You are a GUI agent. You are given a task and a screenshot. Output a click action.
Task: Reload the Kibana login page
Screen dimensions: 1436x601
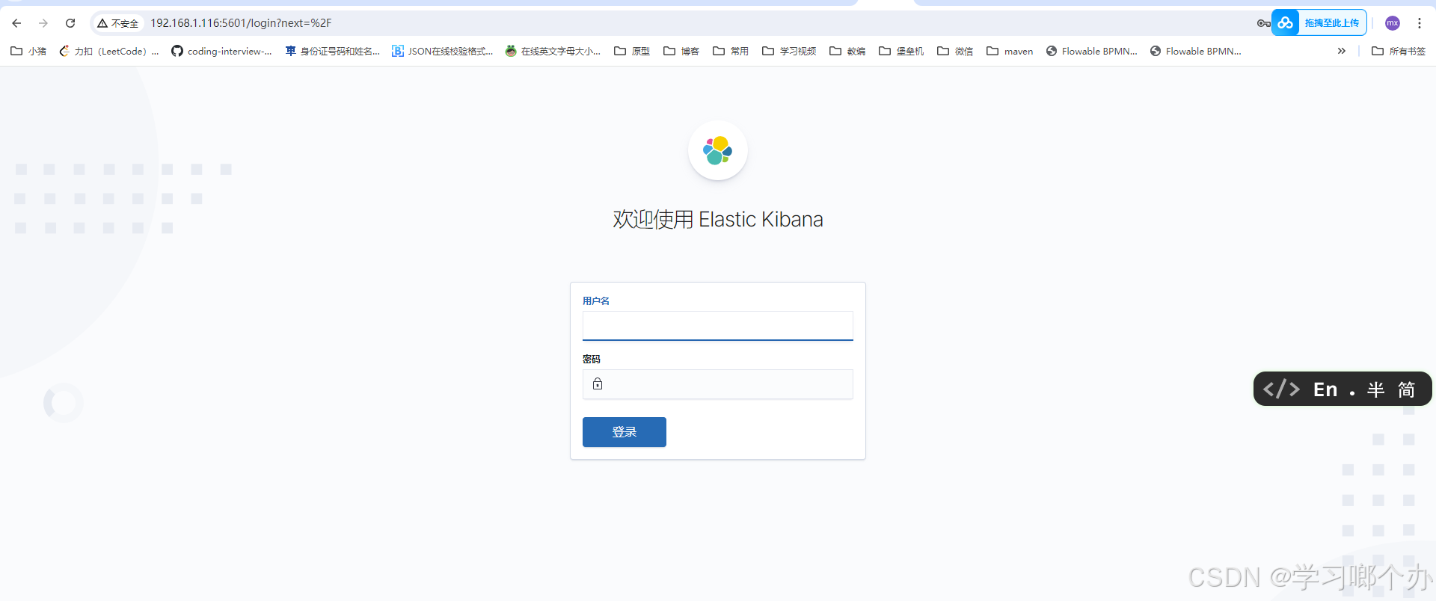point(70,23)
